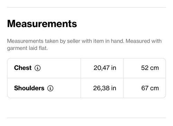
Task: Click the 67 cm shoulders value
Action: tap(150, 88)
